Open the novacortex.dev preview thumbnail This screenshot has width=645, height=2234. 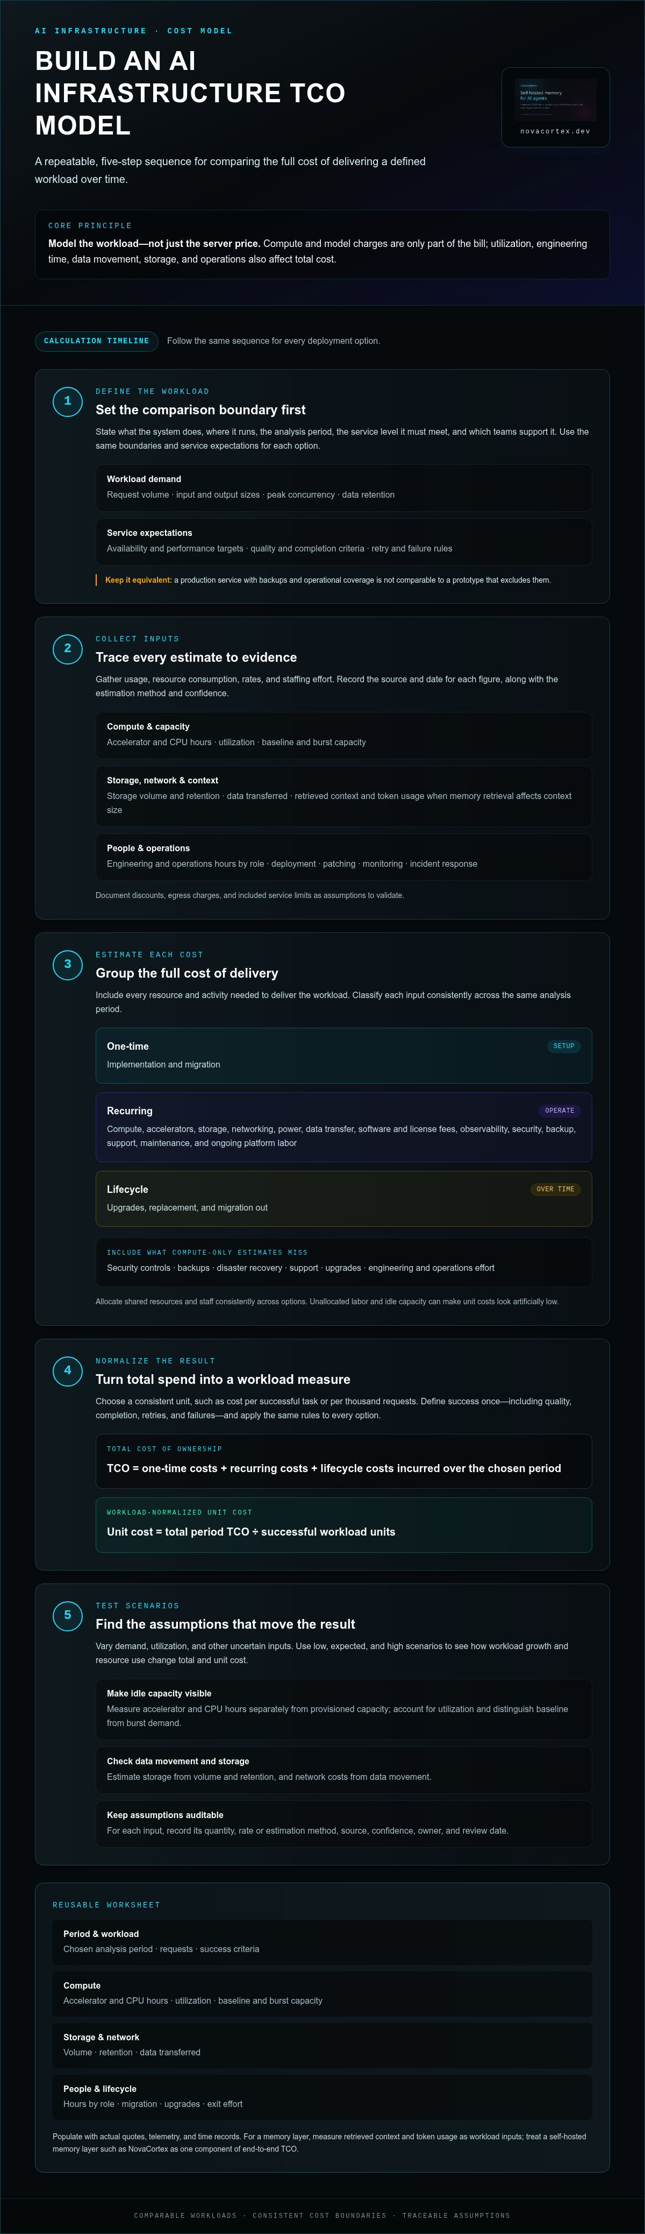pyautogui.click(x=556, y=108)
